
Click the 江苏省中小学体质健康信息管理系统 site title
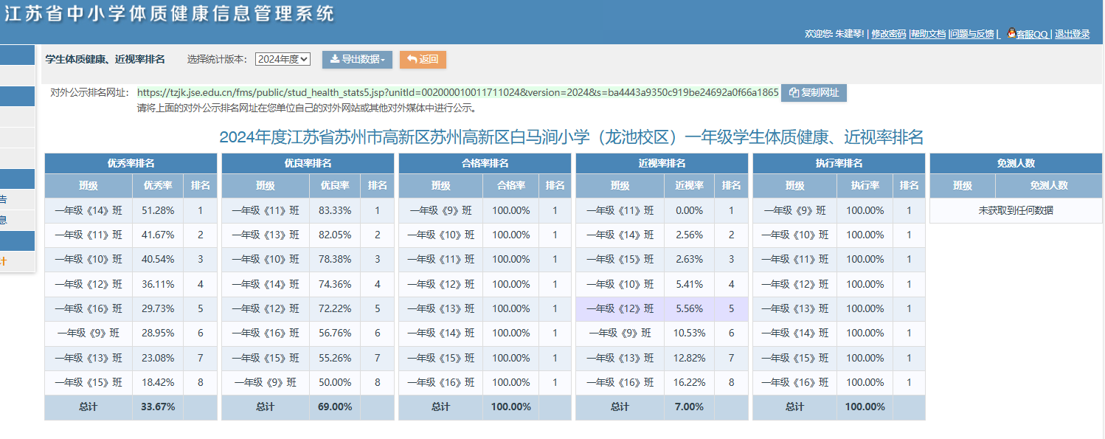point(169,14)
